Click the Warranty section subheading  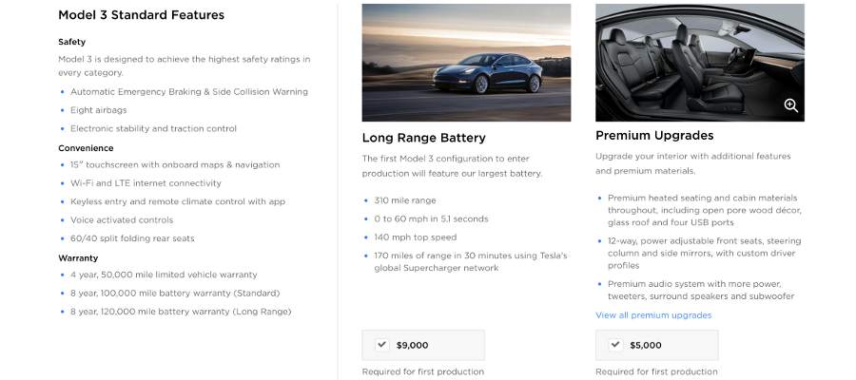[78, 257]
